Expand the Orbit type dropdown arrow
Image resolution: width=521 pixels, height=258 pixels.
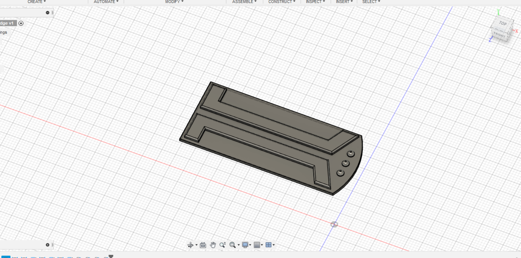[196, 245]
